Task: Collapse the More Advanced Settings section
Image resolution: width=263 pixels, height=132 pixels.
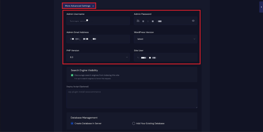Action: pos(79,6)
